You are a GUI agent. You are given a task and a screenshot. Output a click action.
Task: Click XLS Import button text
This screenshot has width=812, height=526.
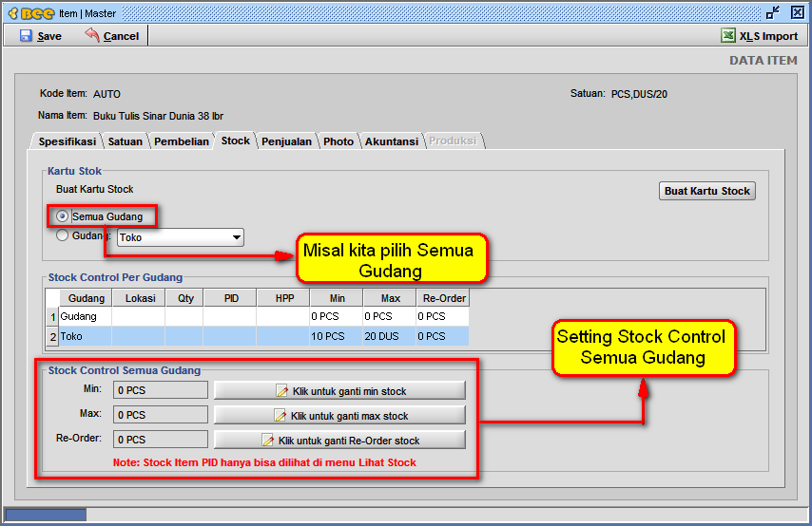click(768, 36)
